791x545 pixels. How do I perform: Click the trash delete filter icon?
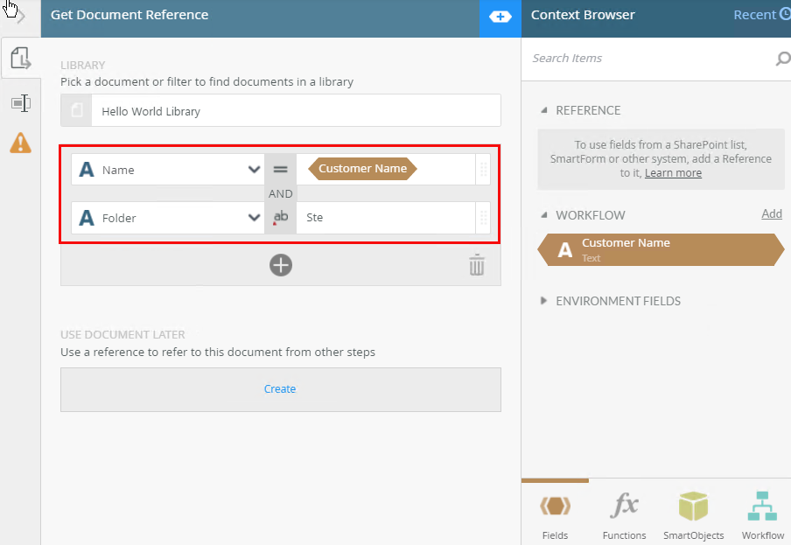(x=476, y=265)
